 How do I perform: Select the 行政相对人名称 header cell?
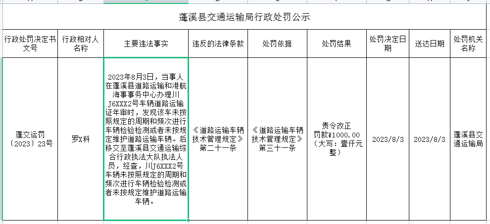pos(81,44)
